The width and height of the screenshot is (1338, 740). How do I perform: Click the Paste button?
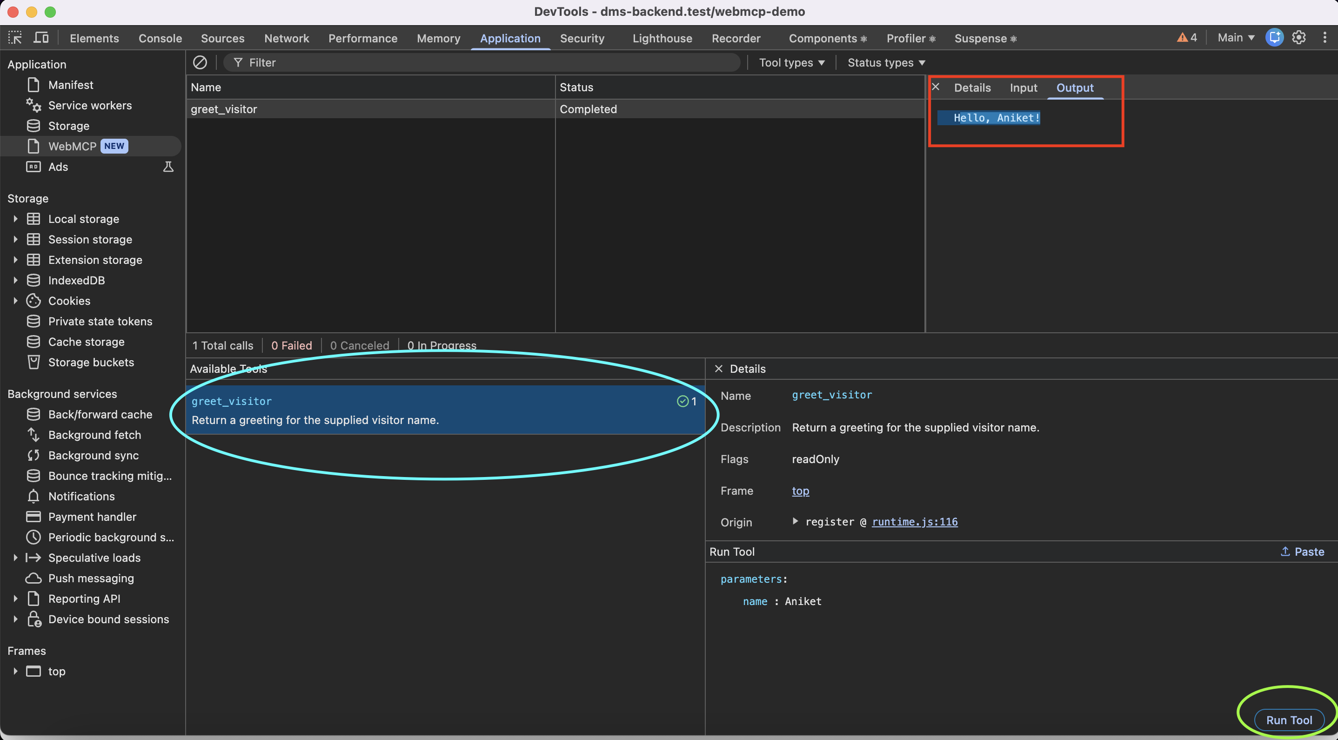1302,552
